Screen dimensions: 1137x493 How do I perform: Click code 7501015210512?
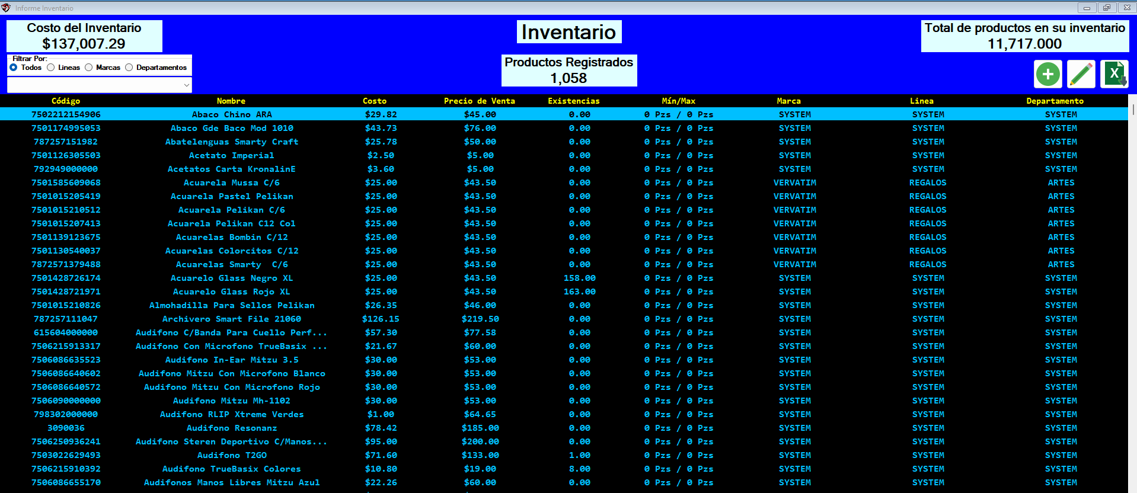(66, 210)
